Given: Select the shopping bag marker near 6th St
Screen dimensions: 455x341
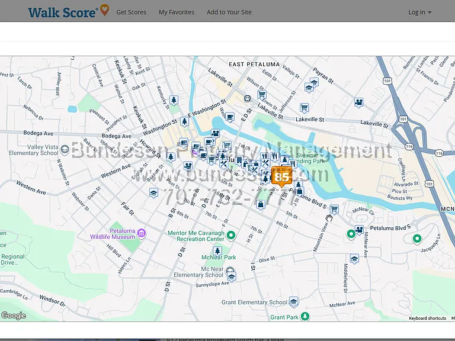Looking at the screenshot, I should (x=261, y=205).
